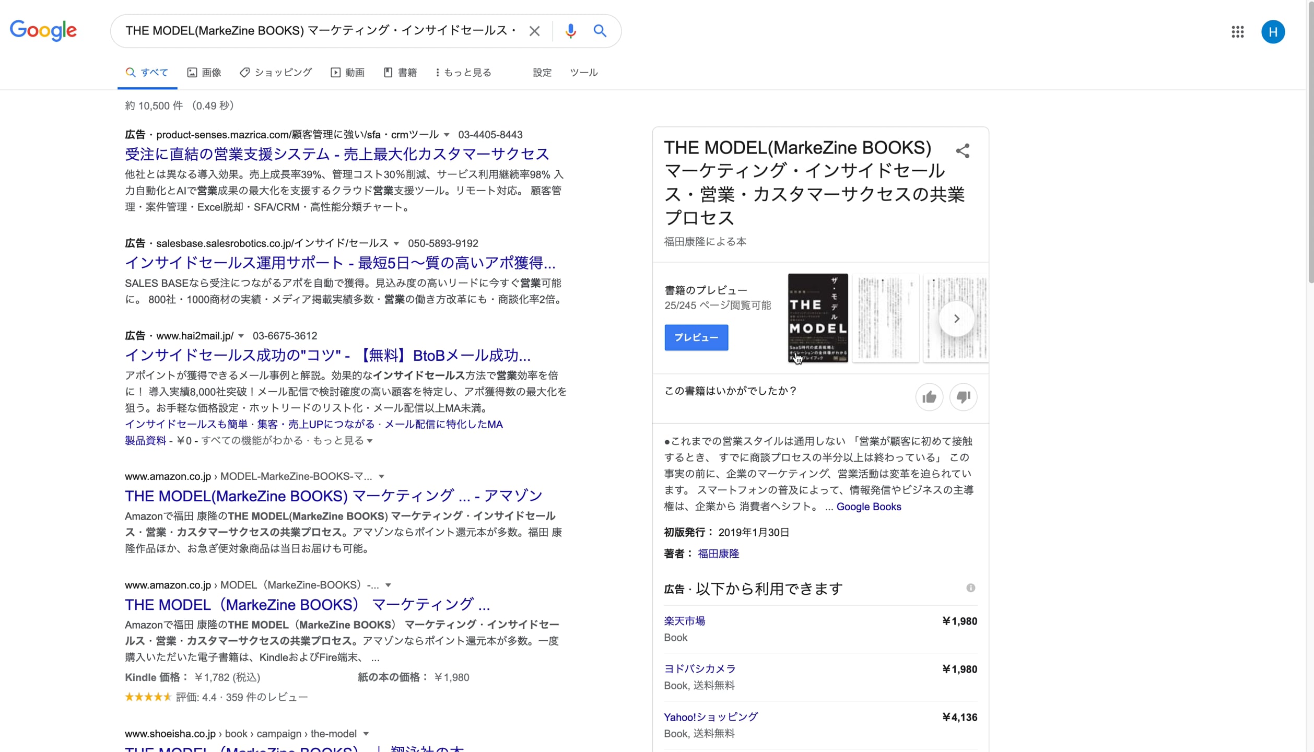The image size is (1314, 752).
Task: Open your account profile avatar
Action: point(1273,32)
